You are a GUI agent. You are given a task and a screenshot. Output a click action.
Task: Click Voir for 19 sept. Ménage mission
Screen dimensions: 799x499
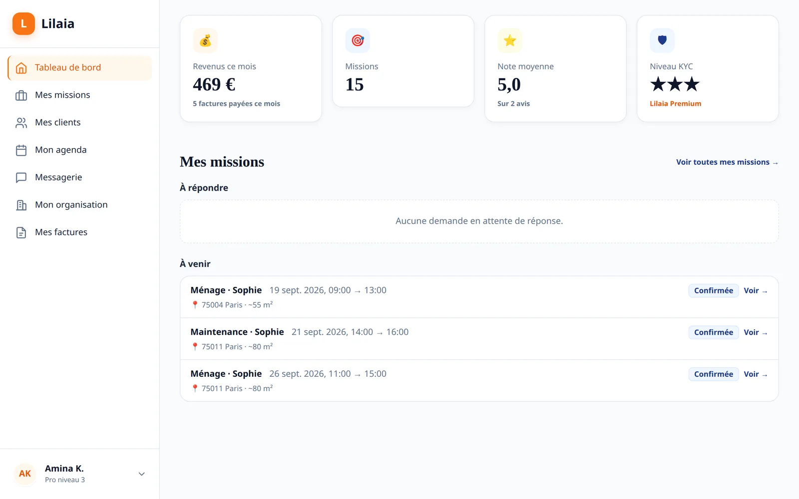pos(756,291)
